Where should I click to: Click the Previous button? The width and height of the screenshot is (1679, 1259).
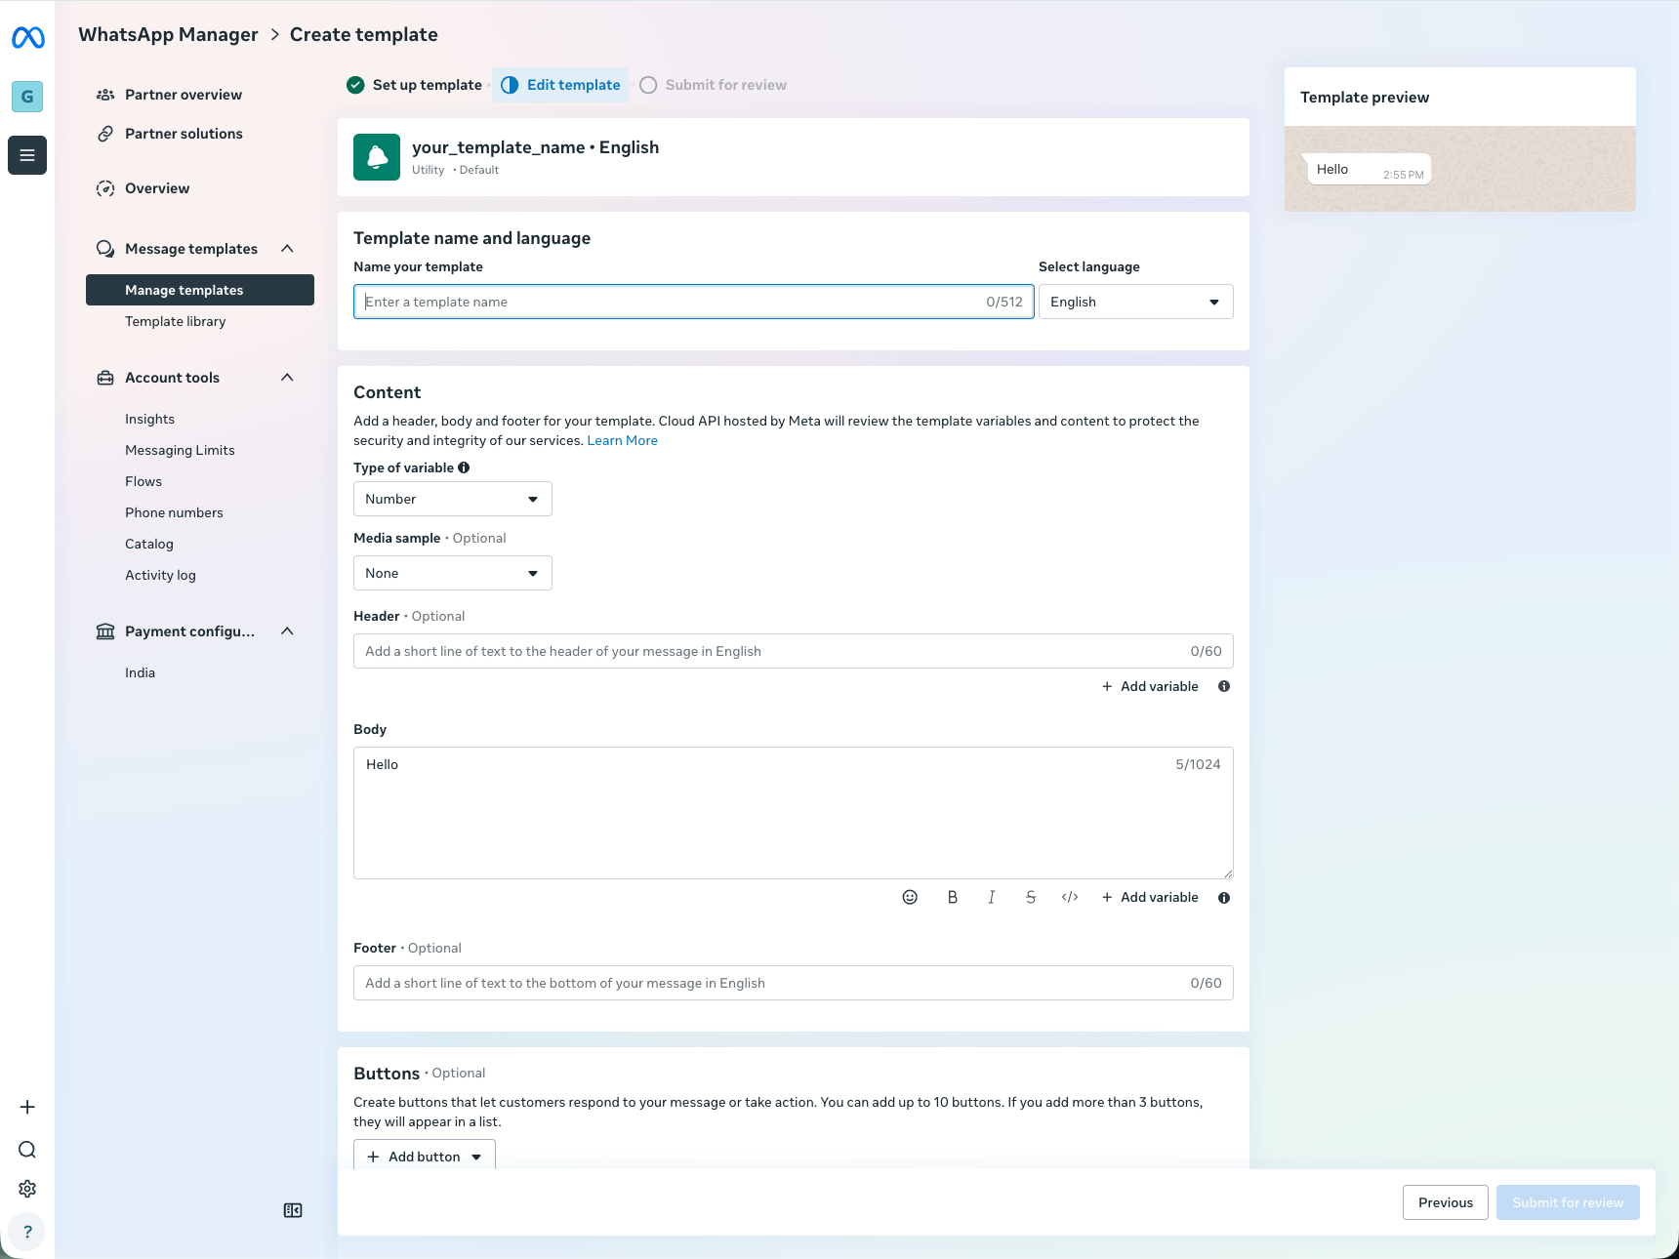click(x=1445, y=1202)
